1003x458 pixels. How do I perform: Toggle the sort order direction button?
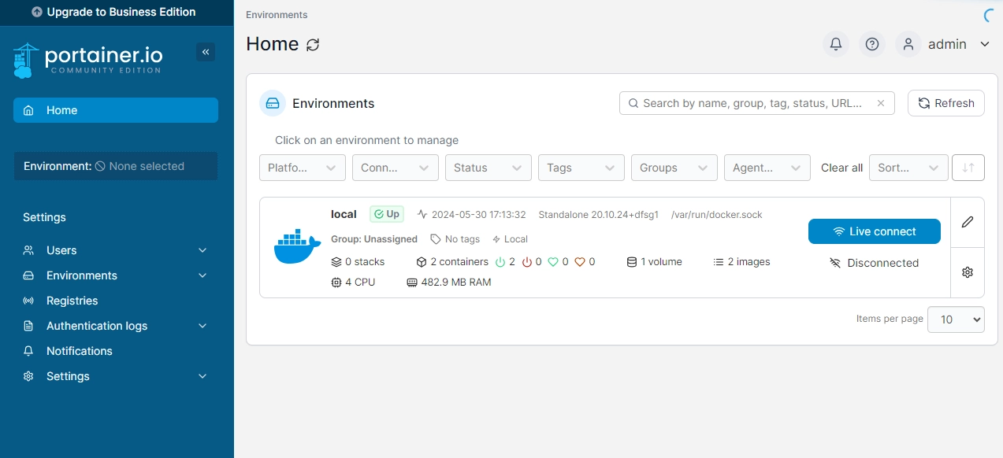point(968,168)
